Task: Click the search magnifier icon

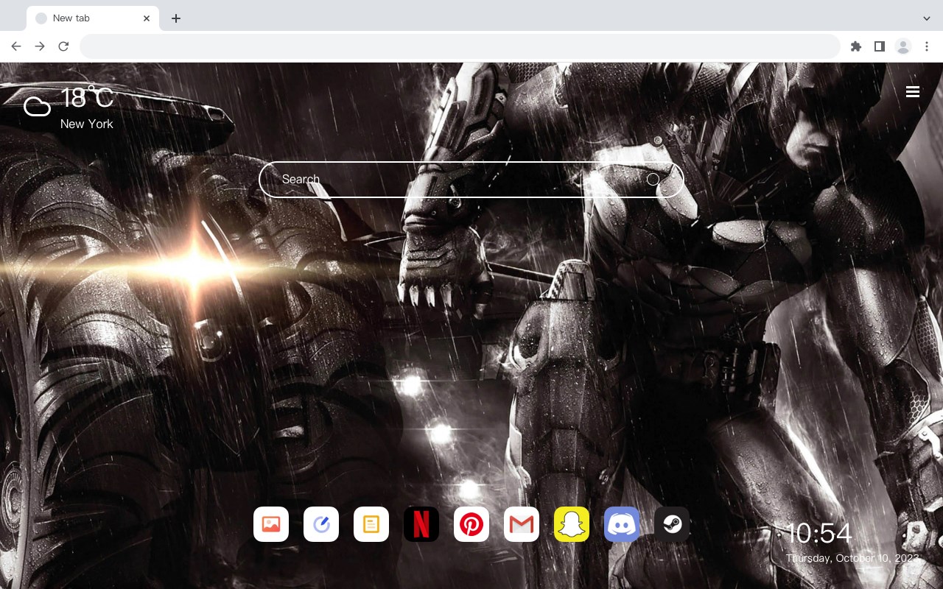Action: point(653,180)
